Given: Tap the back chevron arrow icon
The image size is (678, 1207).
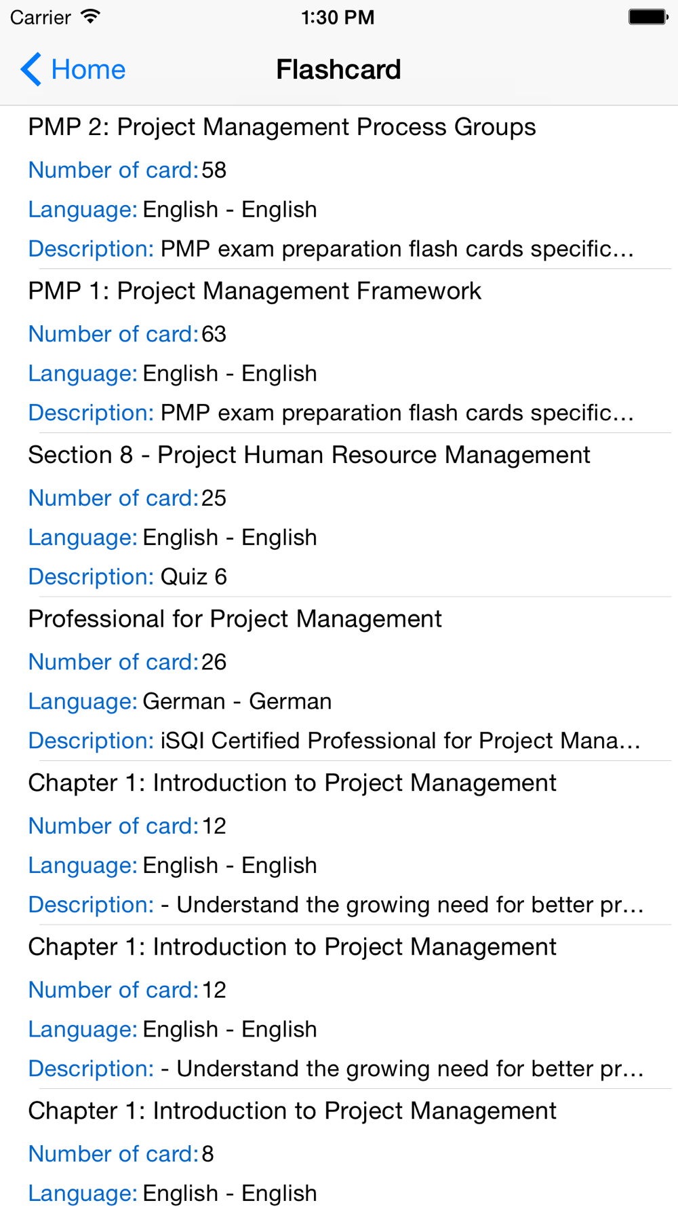Looking at the screenshot, I should pos(31,69).
